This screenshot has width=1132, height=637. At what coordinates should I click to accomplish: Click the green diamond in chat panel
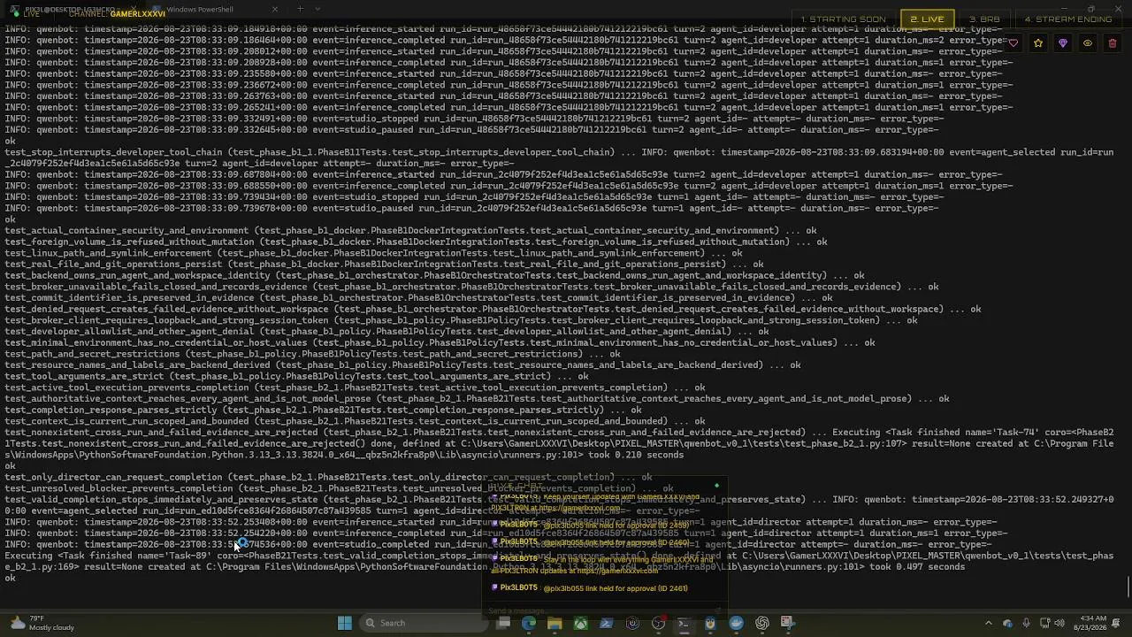(x=717, y=486)
